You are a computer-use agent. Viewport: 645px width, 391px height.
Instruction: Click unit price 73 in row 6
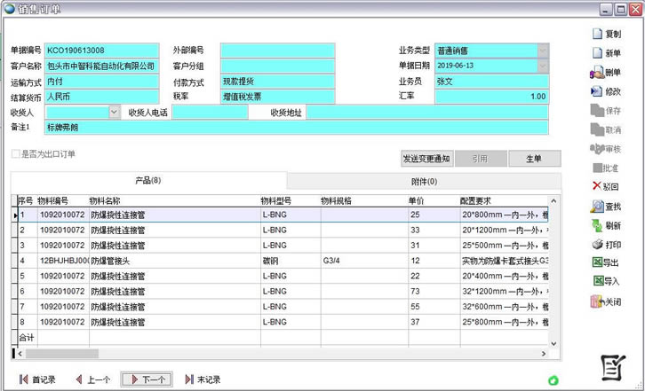coord(434,291)
